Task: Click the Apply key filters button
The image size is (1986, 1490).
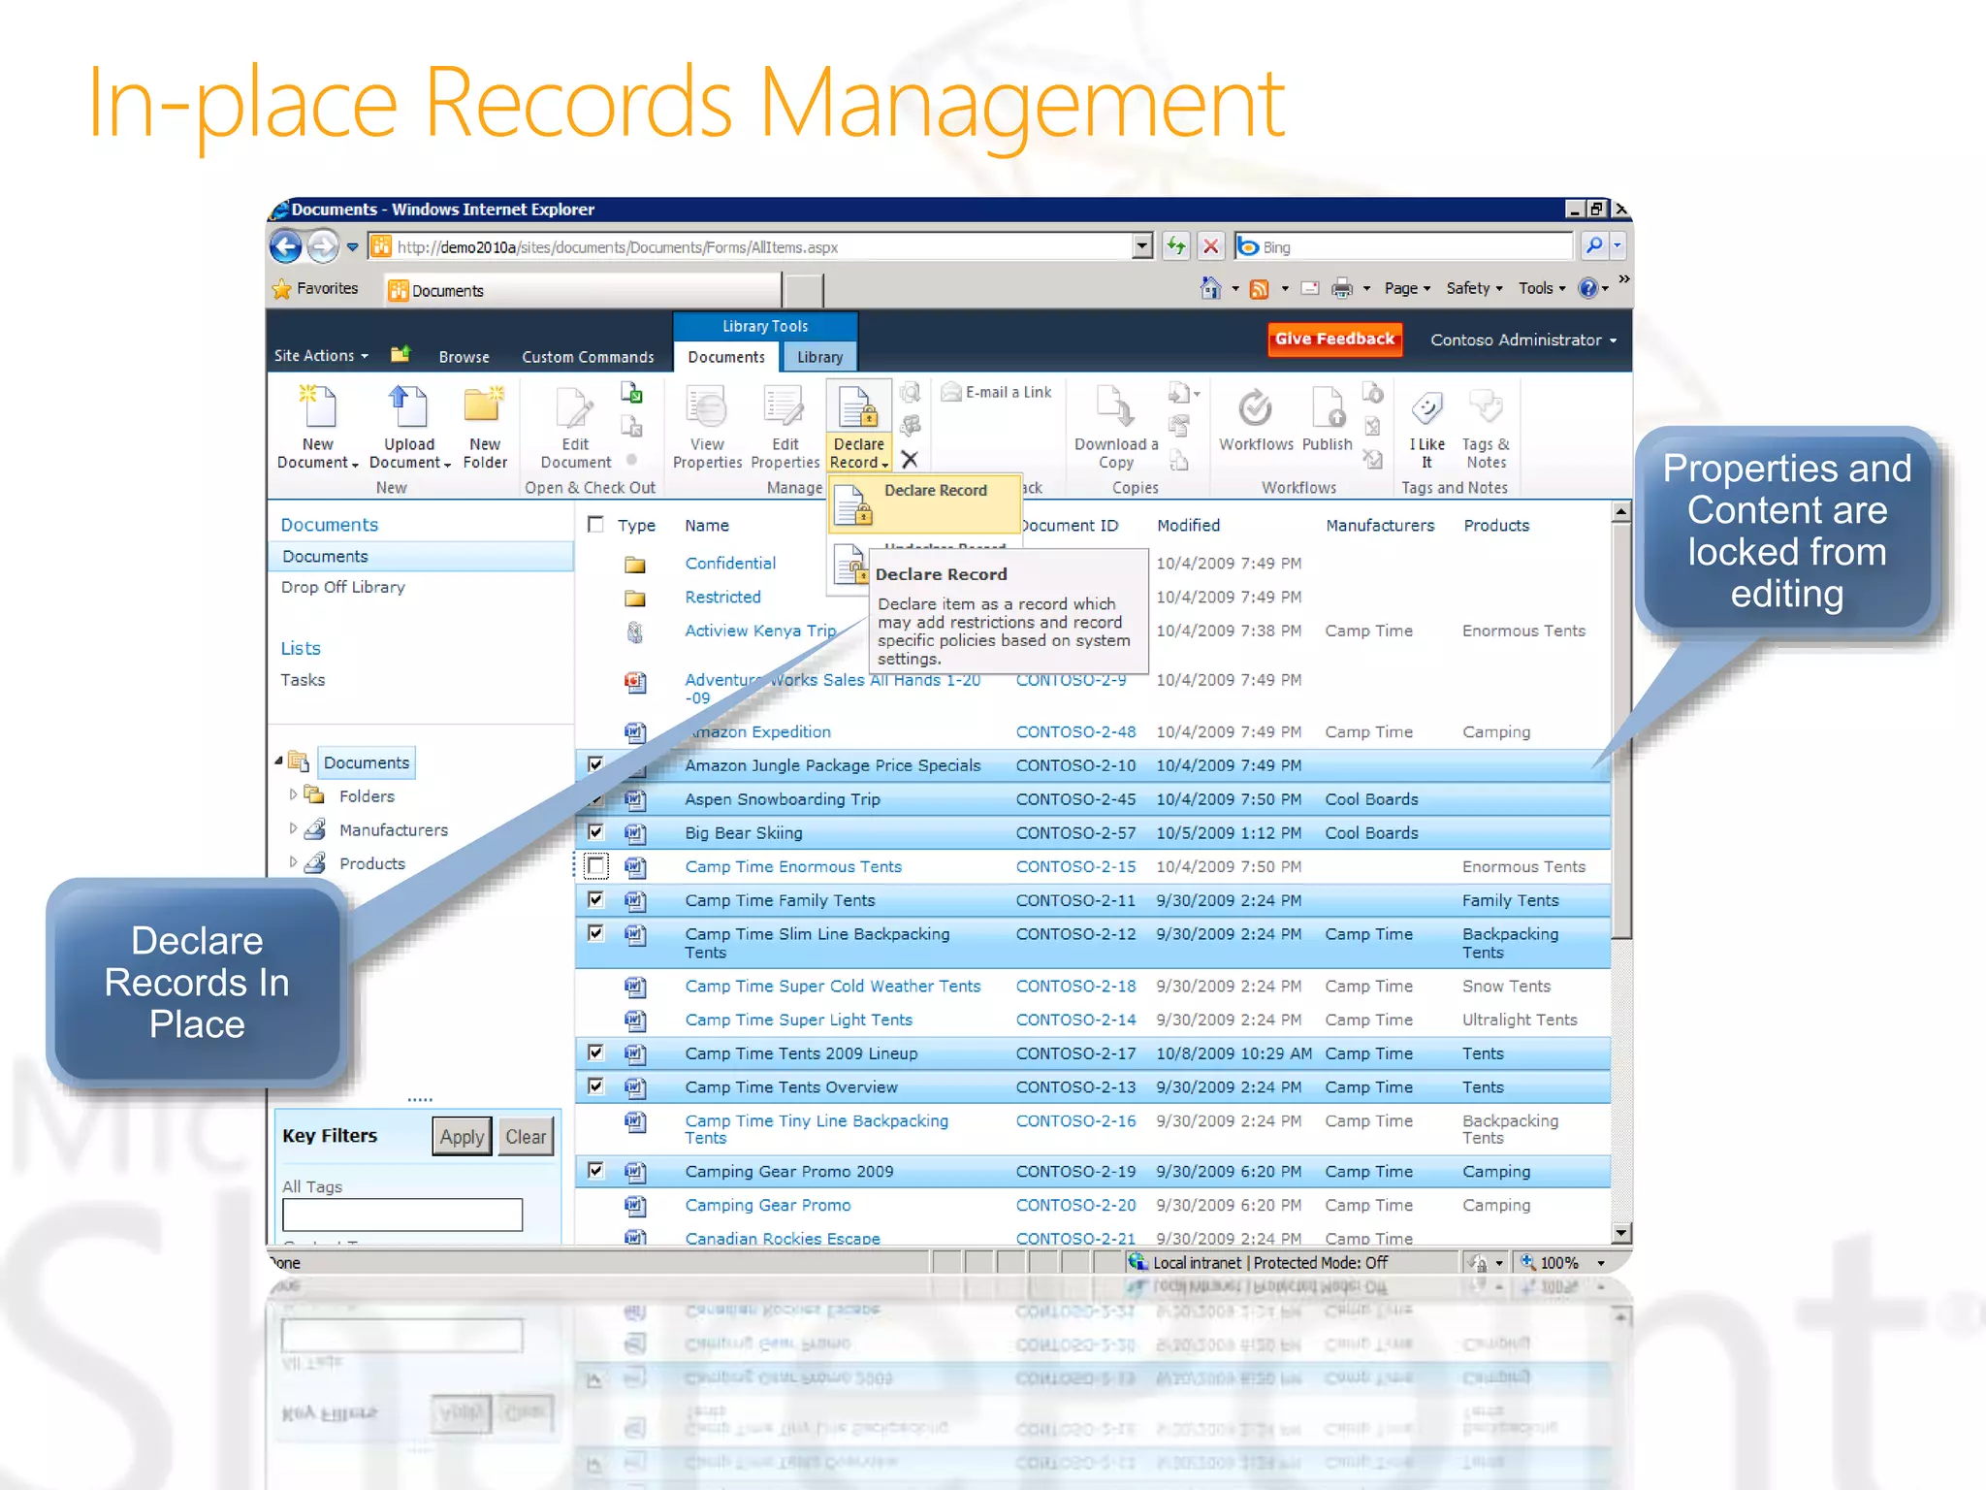Action: coord(462,1136)
